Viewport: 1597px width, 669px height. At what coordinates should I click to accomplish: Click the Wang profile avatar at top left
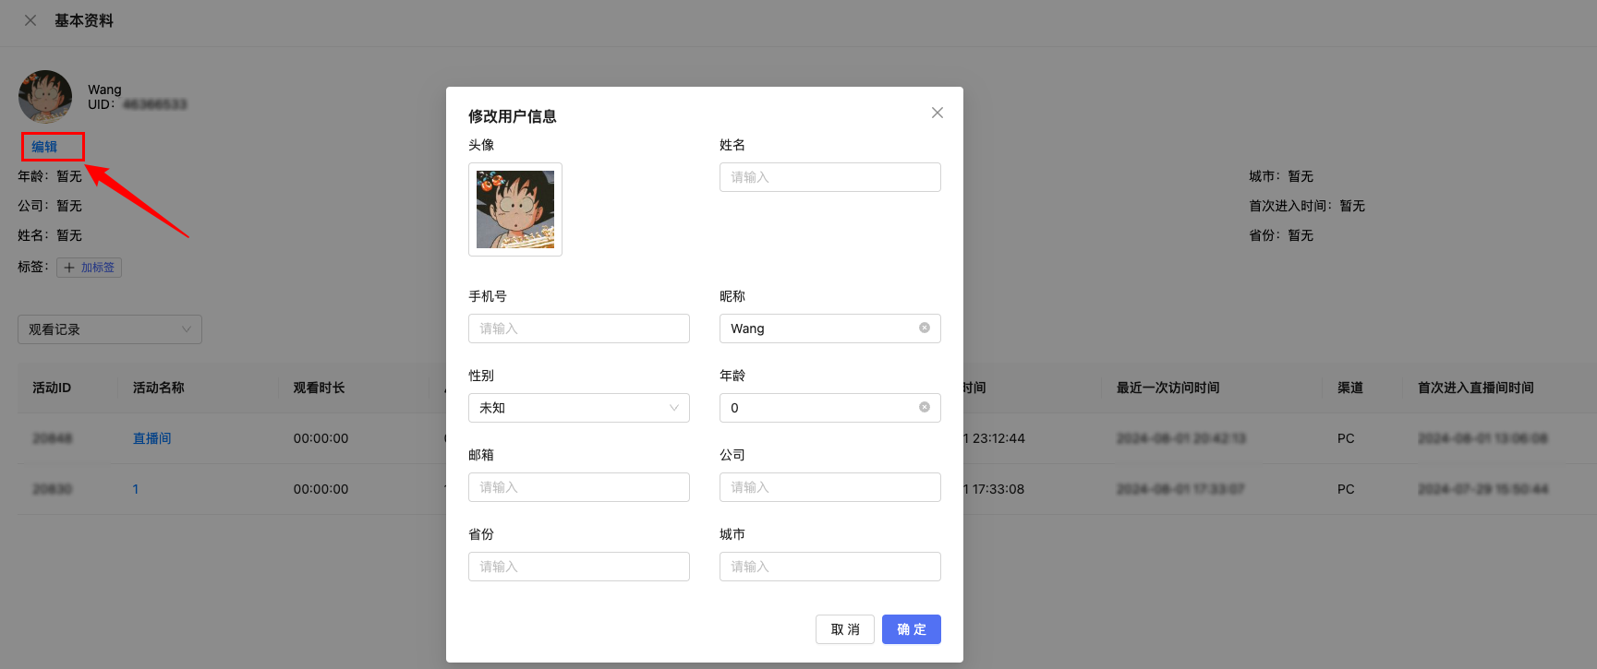tap(45, 97)
